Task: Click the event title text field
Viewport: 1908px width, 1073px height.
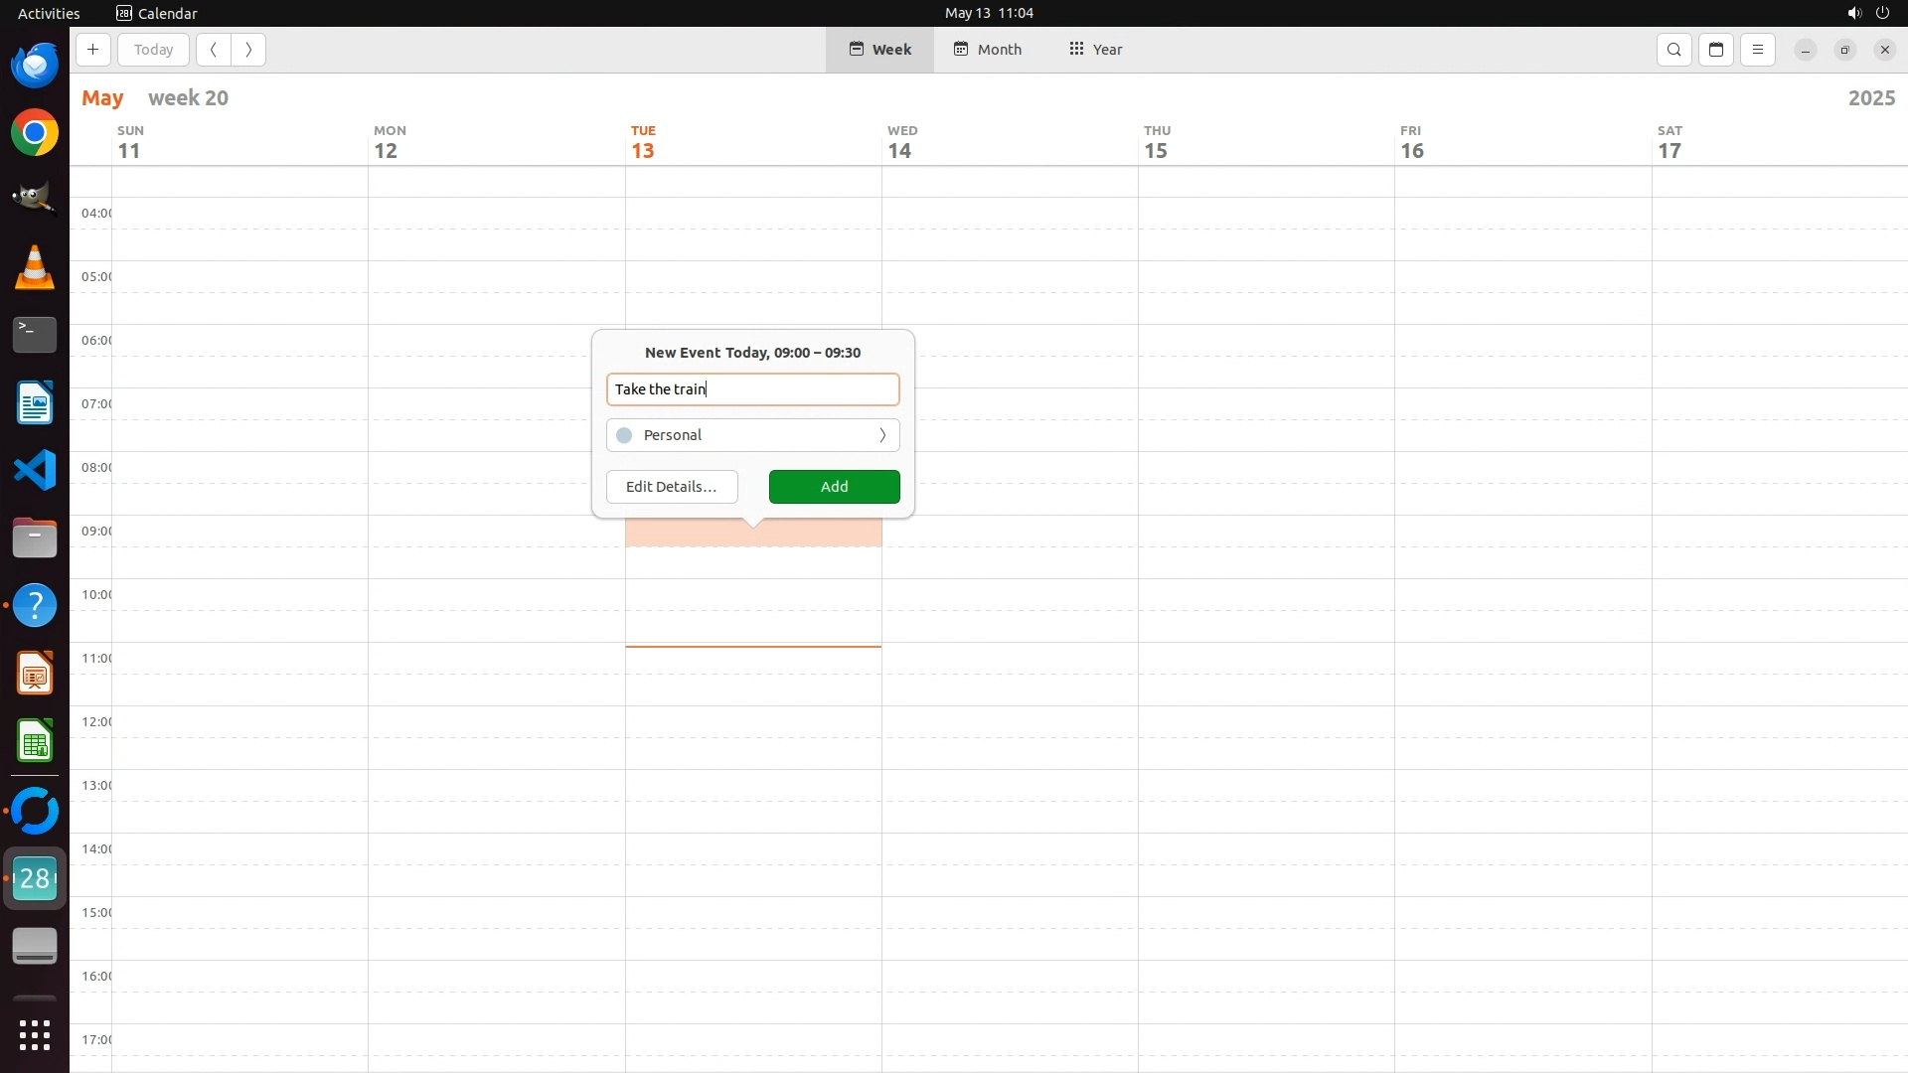Action: pyautogui.click(x=752, y=389)
